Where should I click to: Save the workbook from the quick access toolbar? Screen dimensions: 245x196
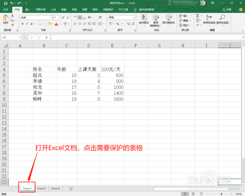pyautogui.click(x=6, y=3)
